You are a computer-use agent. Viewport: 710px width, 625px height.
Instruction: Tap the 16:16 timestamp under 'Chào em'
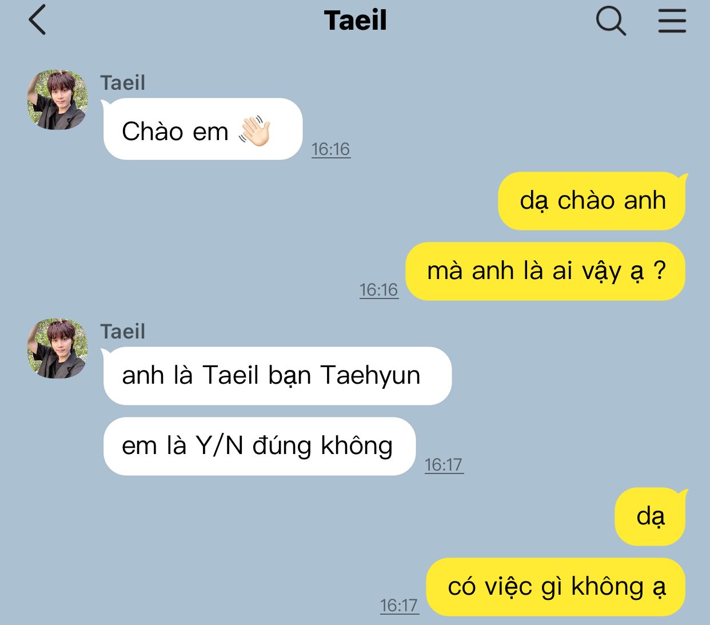pyautogui.click(x=330, y=149)
